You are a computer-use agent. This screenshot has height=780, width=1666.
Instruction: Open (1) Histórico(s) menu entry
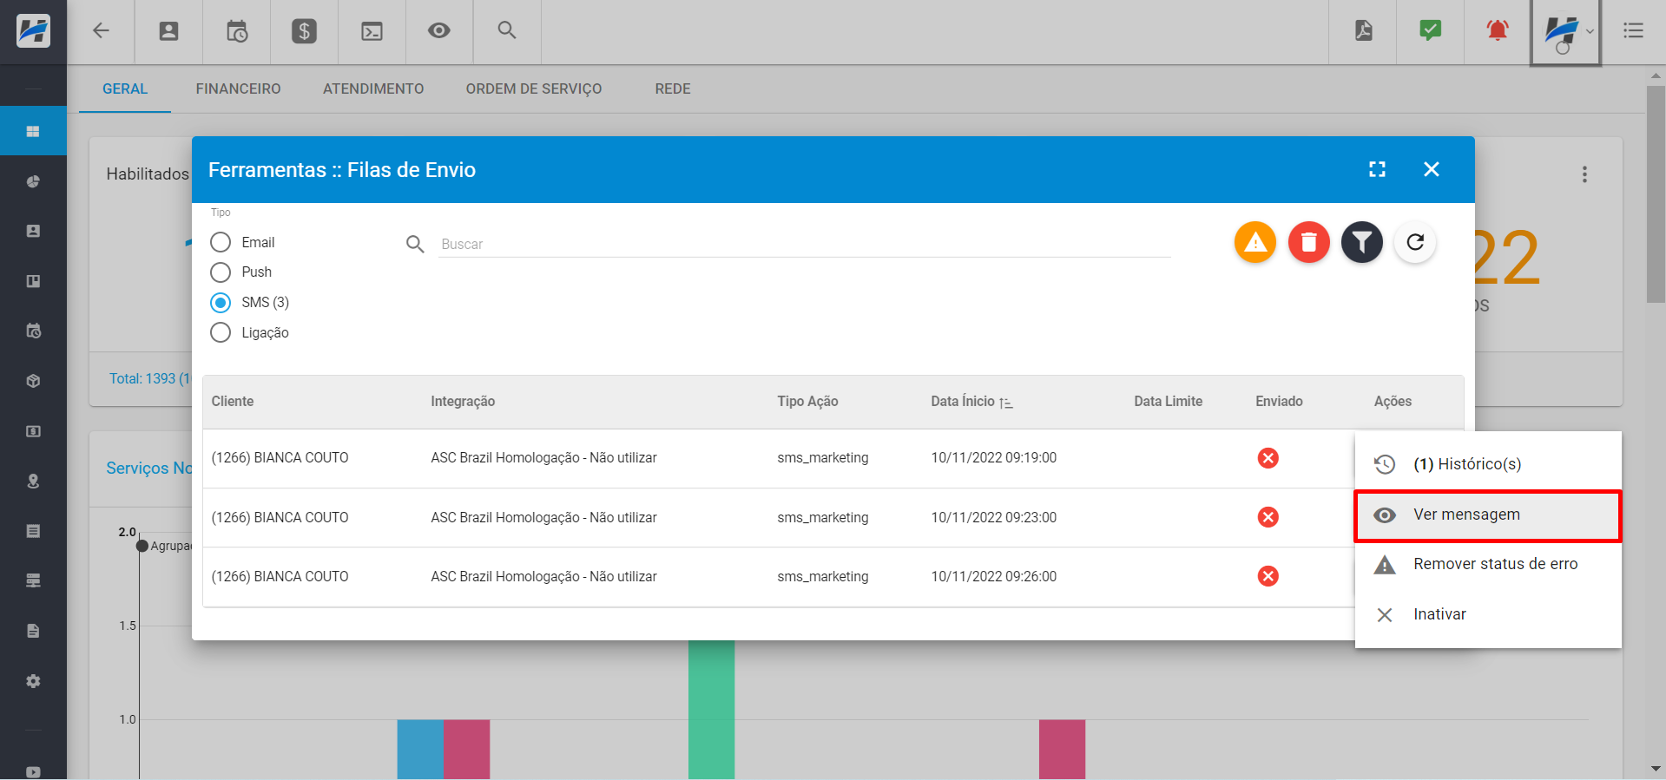[x=1488, y=464]
